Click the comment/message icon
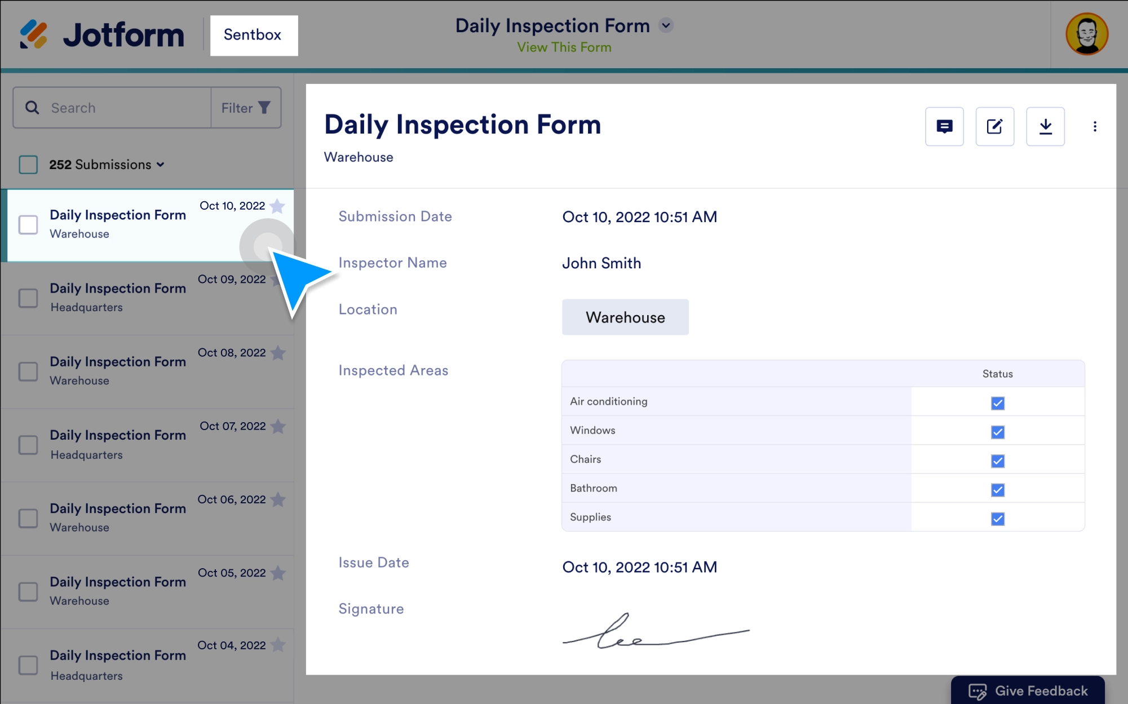The width and height of the screenshot is (1128, 704). (943, 126)
